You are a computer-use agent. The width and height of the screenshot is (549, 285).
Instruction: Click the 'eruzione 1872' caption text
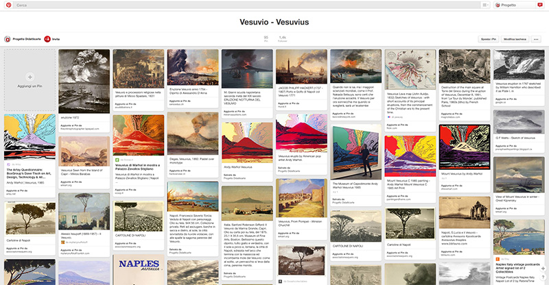tap(70, 118)
